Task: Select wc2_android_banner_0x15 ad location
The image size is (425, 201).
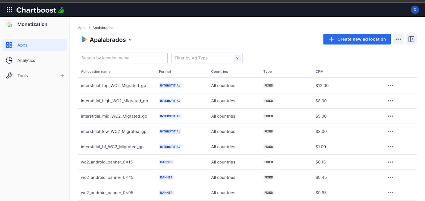Action: (107, 162)
